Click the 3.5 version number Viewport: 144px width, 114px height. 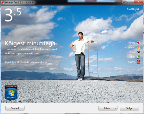pos(13,15)
